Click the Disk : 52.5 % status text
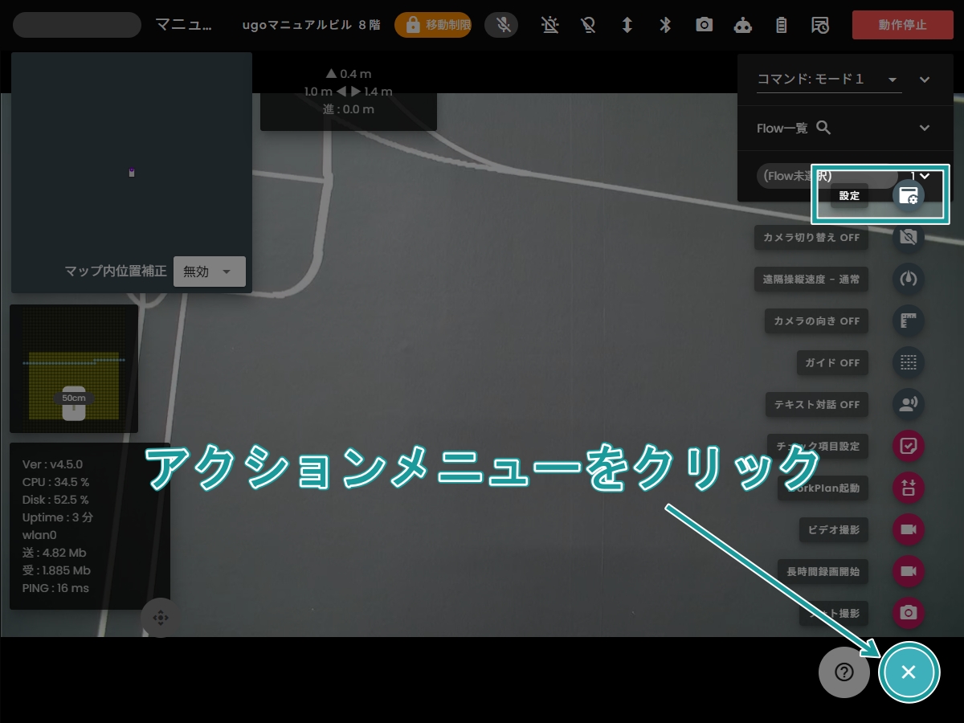Image resolution: width=964 pixels, height=723 pixels. [55, 500]
